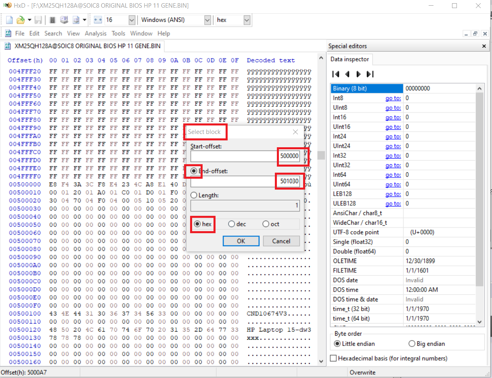Screen dimensions: 492x378
Task: Choose the dec number base option
Action: tap(232, 224)
